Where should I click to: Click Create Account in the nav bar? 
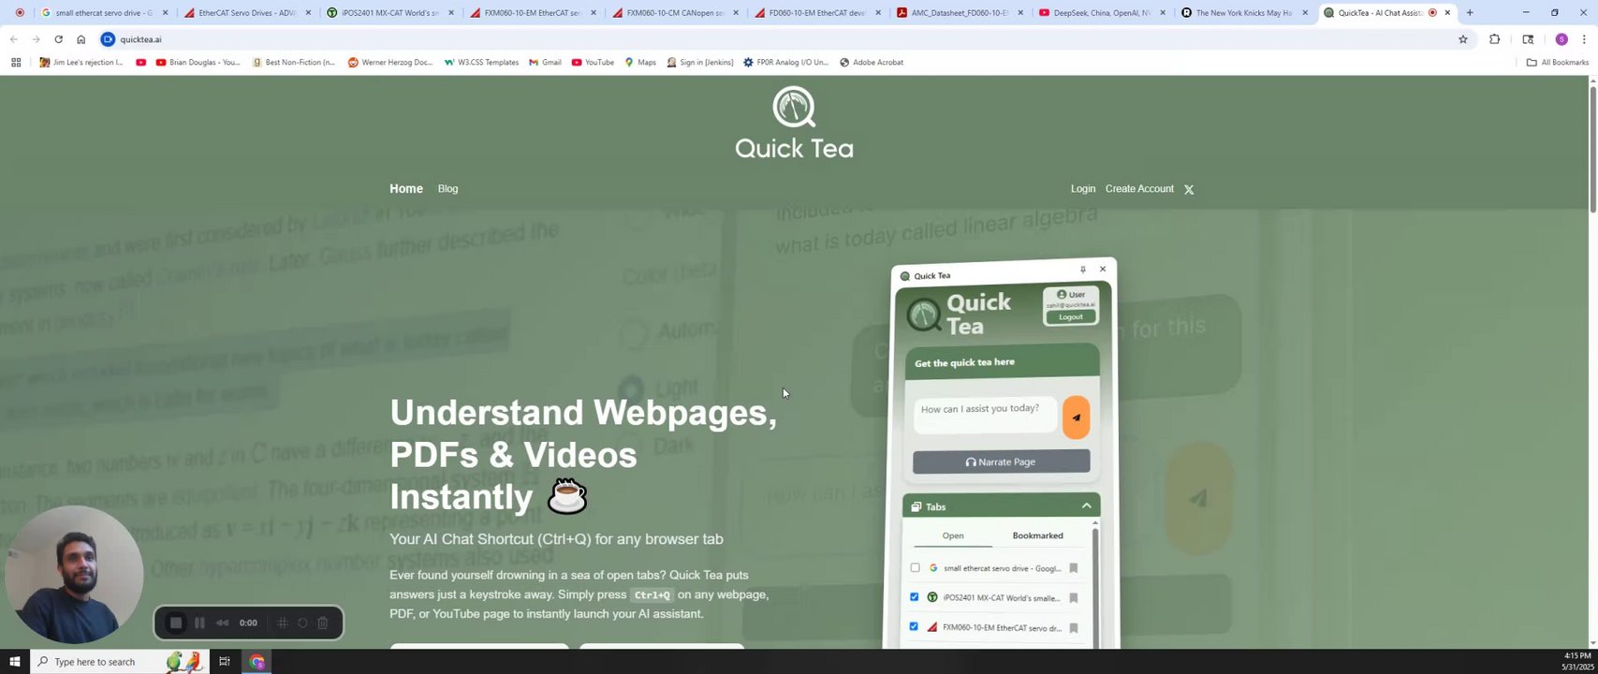(x=1139, y=189)
